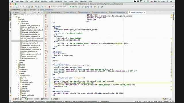Toggle the TODO tool window button
This screenshot has width=184, height=103.
[55, 99]
